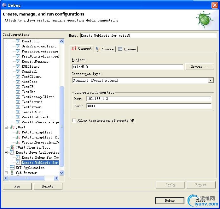Click the TestDB configuration icon
The height and width of the screenshot is (209, 220).
point(18,87)
